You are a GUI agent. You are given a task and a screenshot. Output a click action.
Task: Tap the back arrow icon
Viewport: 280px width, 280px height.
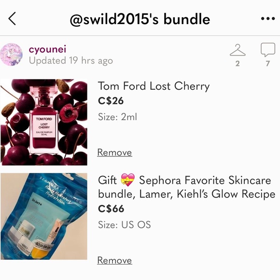(x=12, y=18)
